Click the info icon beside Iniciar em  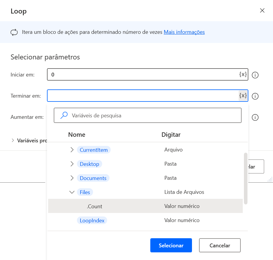255,75
